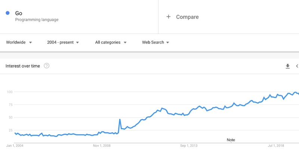Click the Sep 1, 2013 axis label

(189, 146)
